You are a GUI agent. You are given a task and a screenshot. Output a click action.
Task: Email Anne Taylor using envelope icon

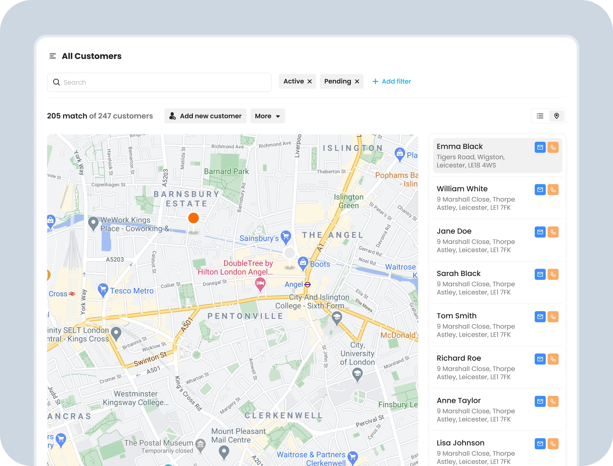tap(540, 401)
